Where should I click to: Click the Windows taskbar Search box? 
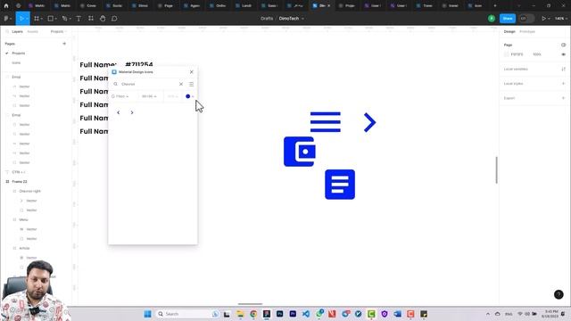click(x=188, y=314)
